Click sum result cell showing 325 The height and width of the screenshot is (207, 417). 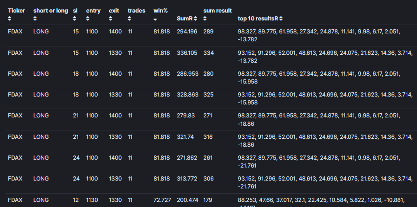(x=208, y=95)
